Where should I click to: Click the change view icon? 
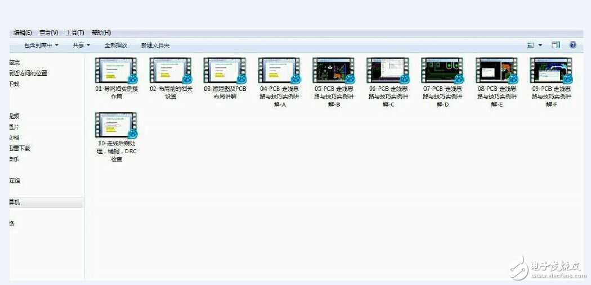[530, 45]
